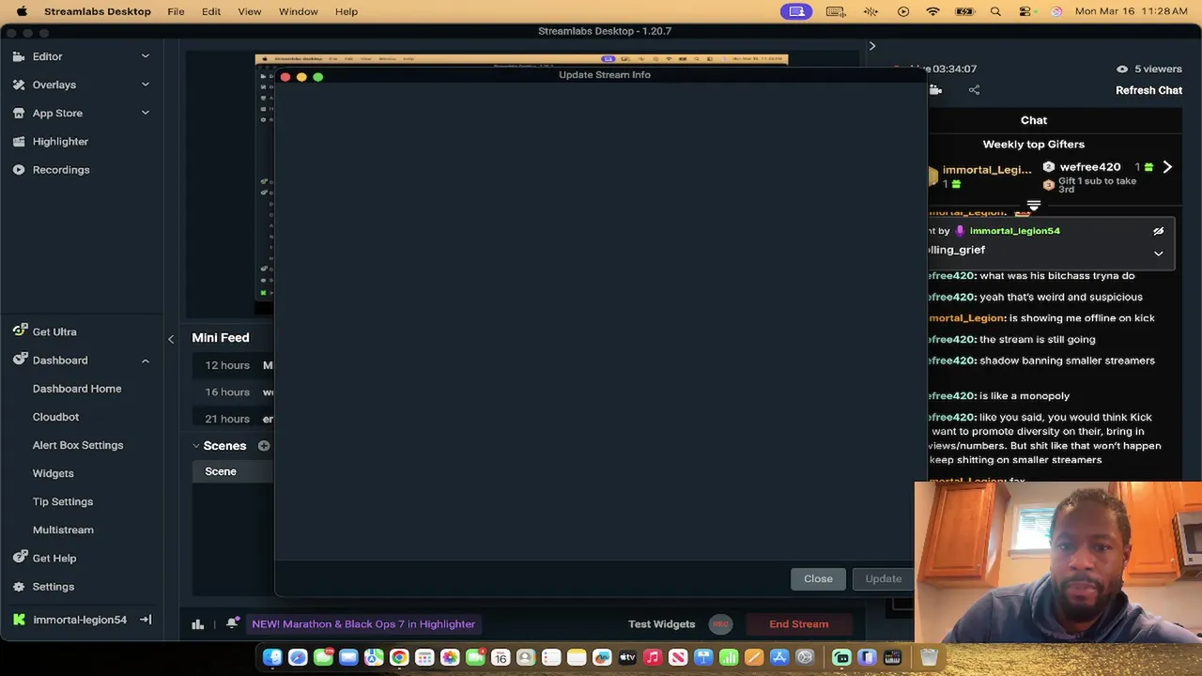The image size is (1202, 676).
Task: Open the Help menu
Action: tap(347, 11)
